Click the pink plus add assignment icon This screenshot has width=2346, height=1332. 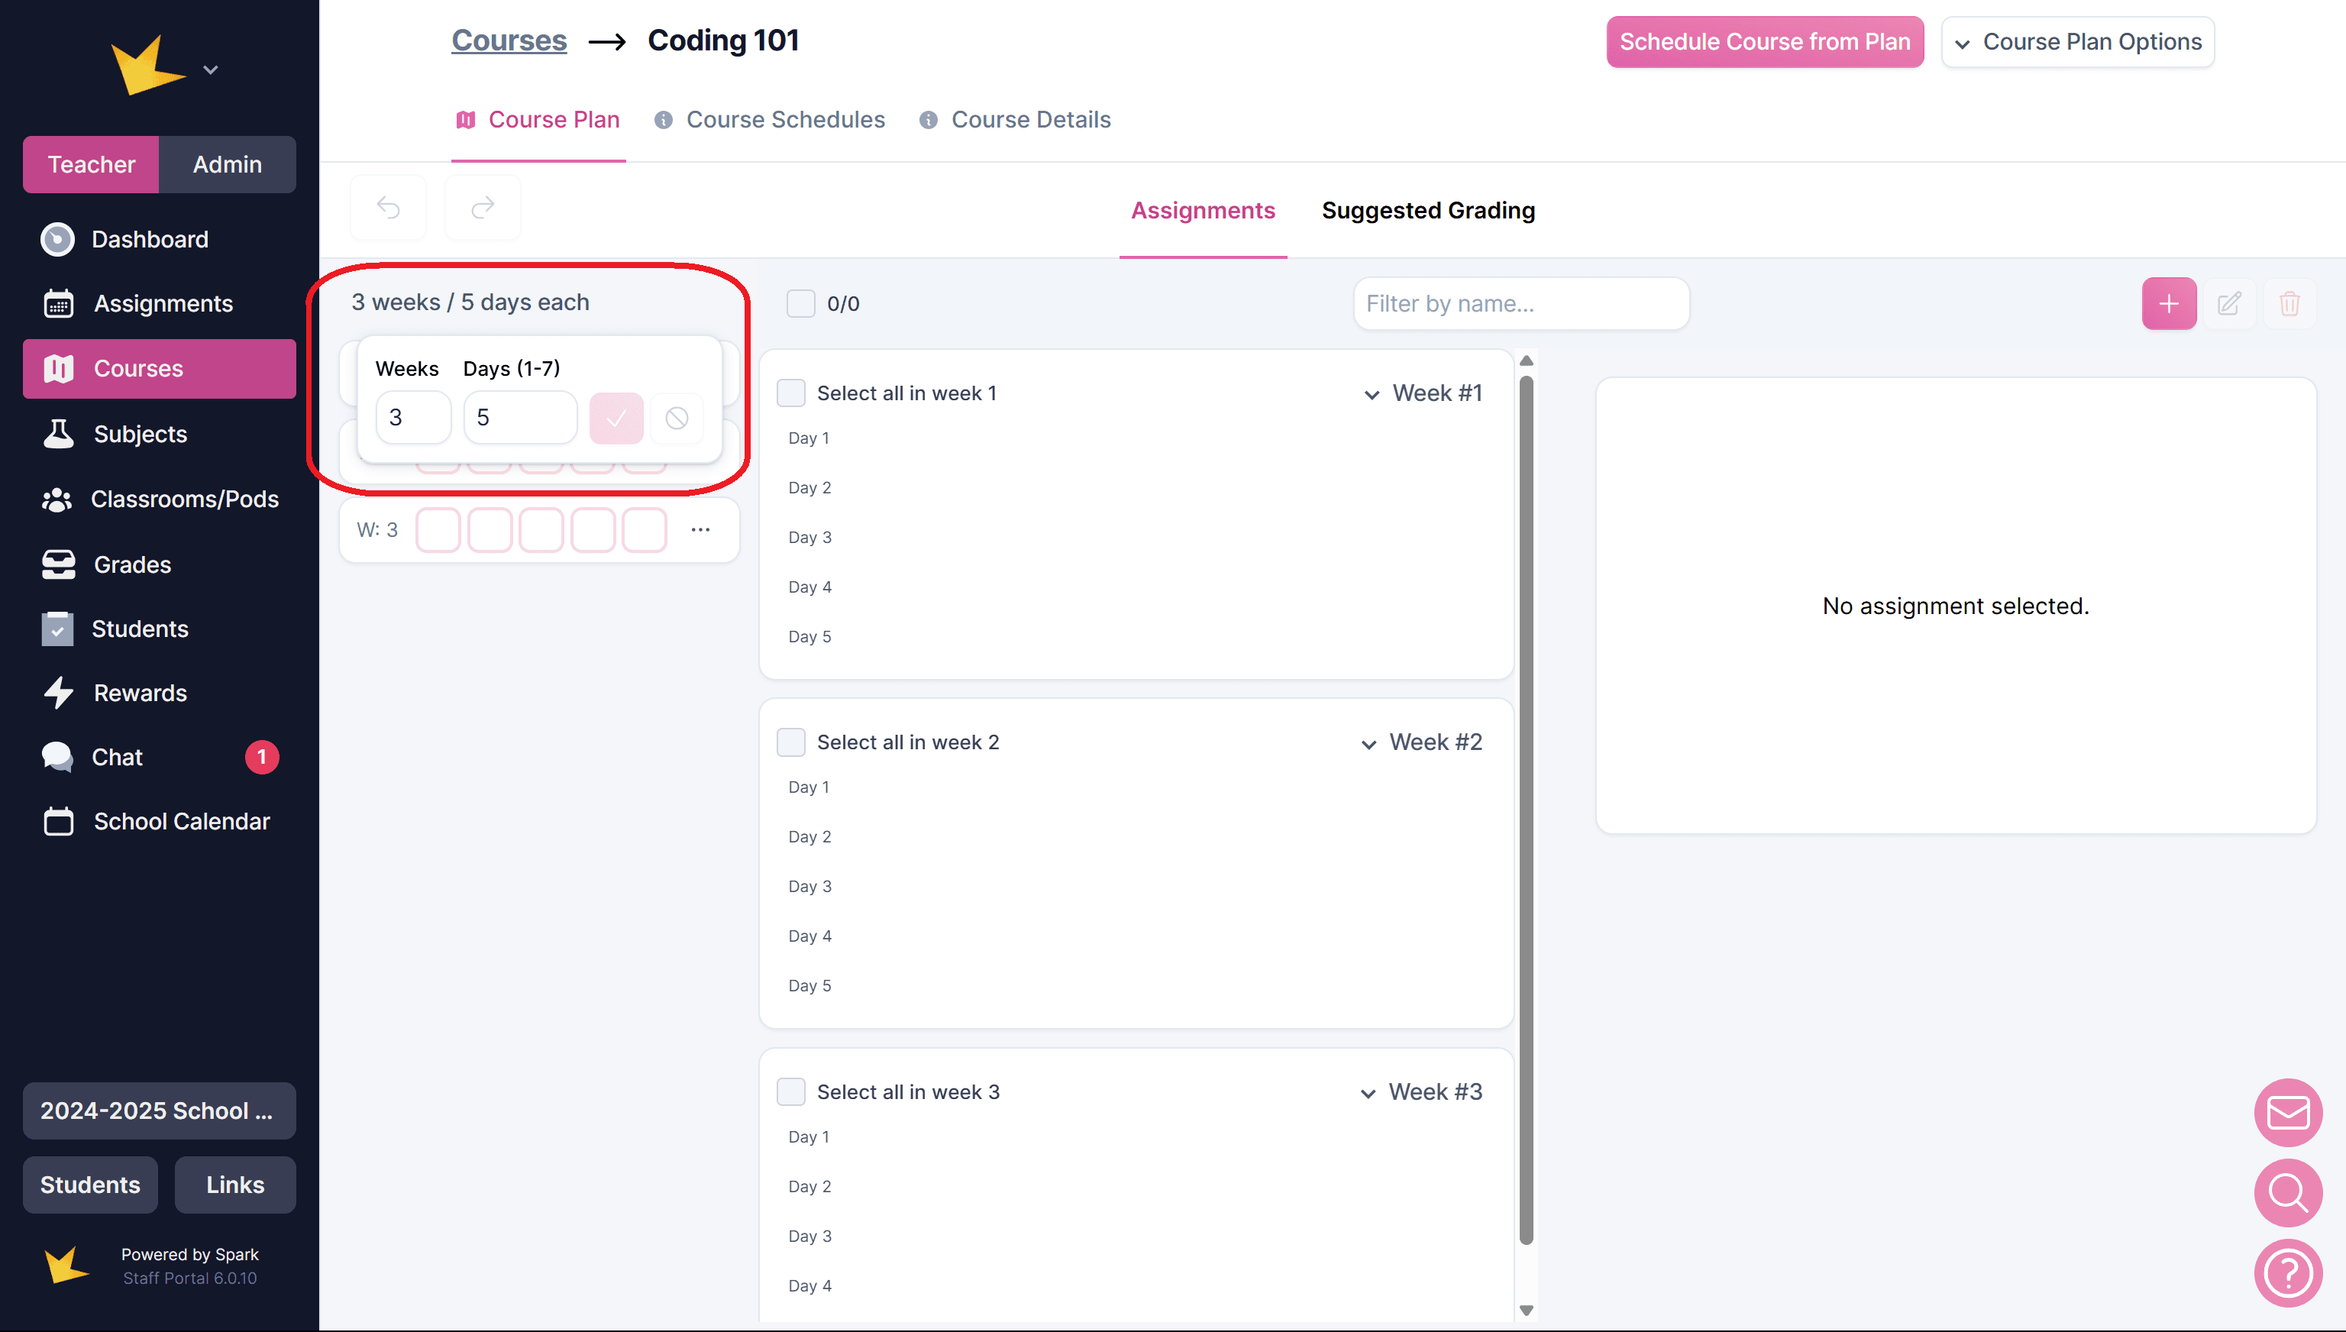(x=2169, y=304)
